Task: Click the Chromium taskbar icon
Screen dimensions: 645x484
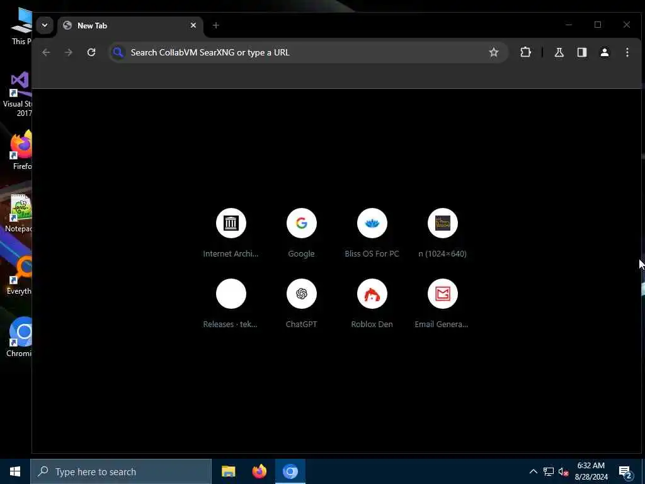Action: point(290,471)
